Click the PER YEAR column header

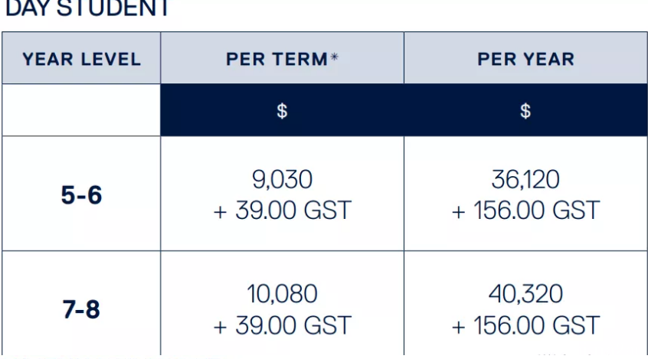click(x=525, y=60)
